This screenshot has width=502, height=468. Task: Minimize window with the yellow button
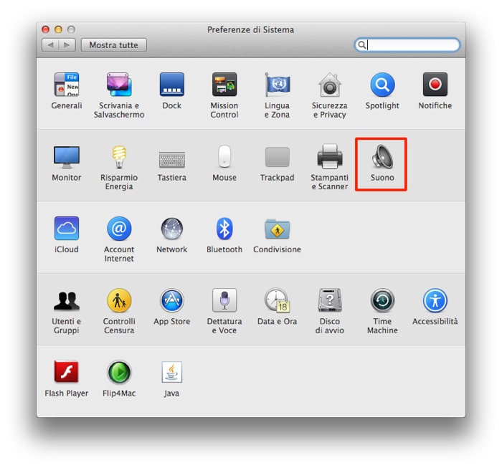click(x=58, y=29)
